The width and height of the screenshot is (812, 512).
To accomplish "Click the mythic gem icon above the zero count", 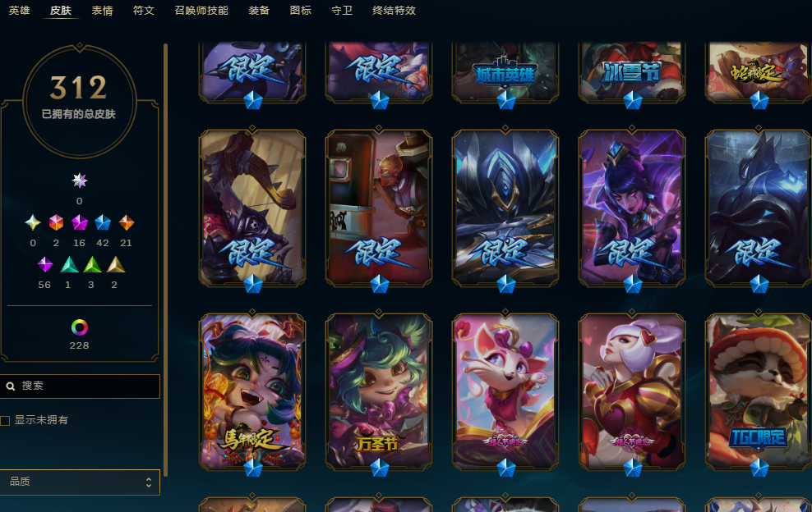I will [x=79, y=181].
